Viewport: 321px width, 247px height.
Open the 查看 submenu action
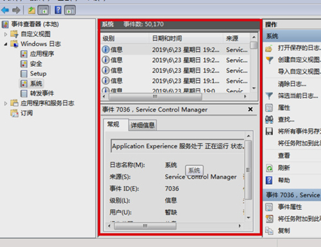(284, 155)
